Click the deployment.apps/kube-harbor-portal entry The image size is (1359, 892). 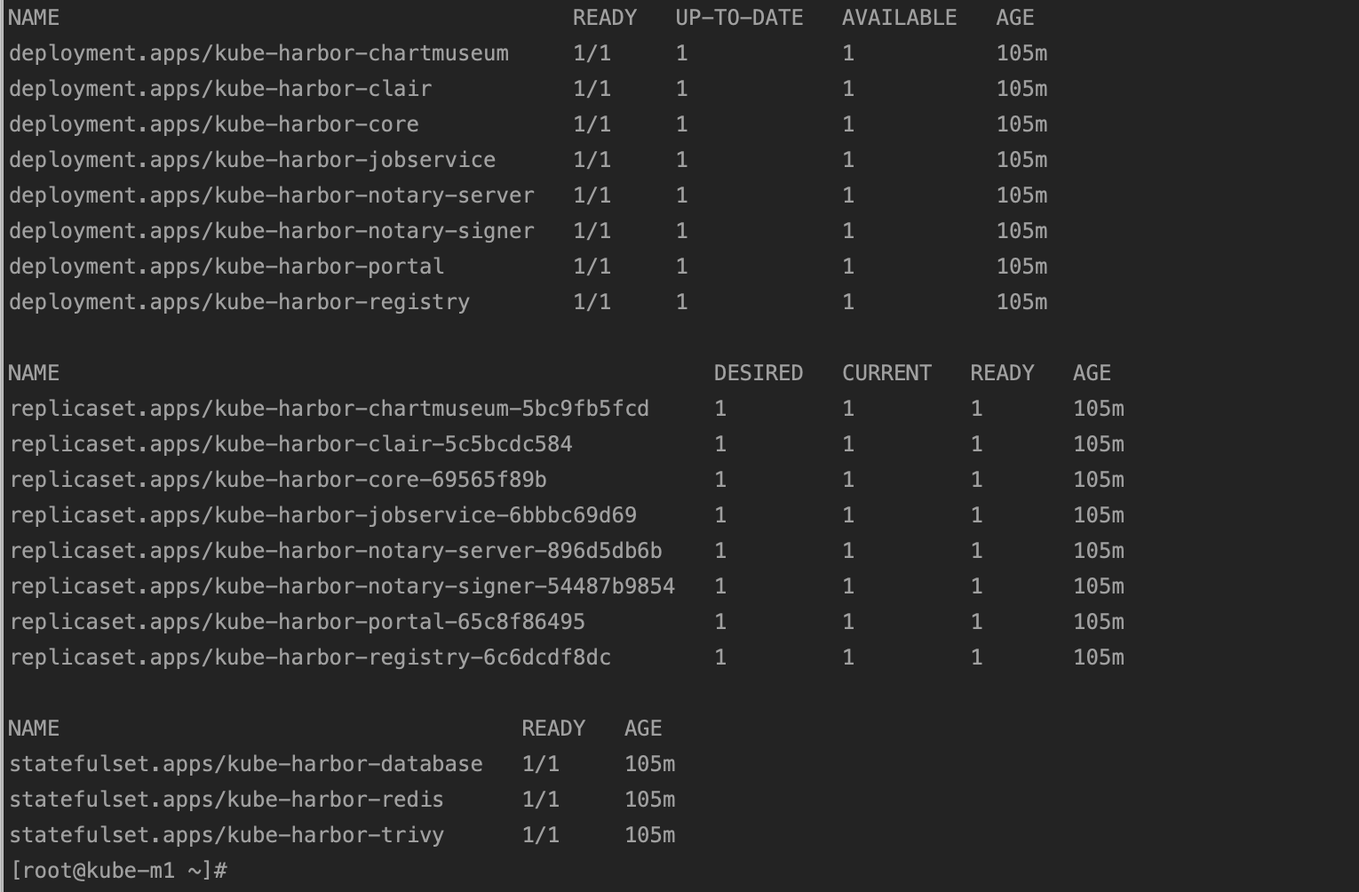[x=226, y=267]
